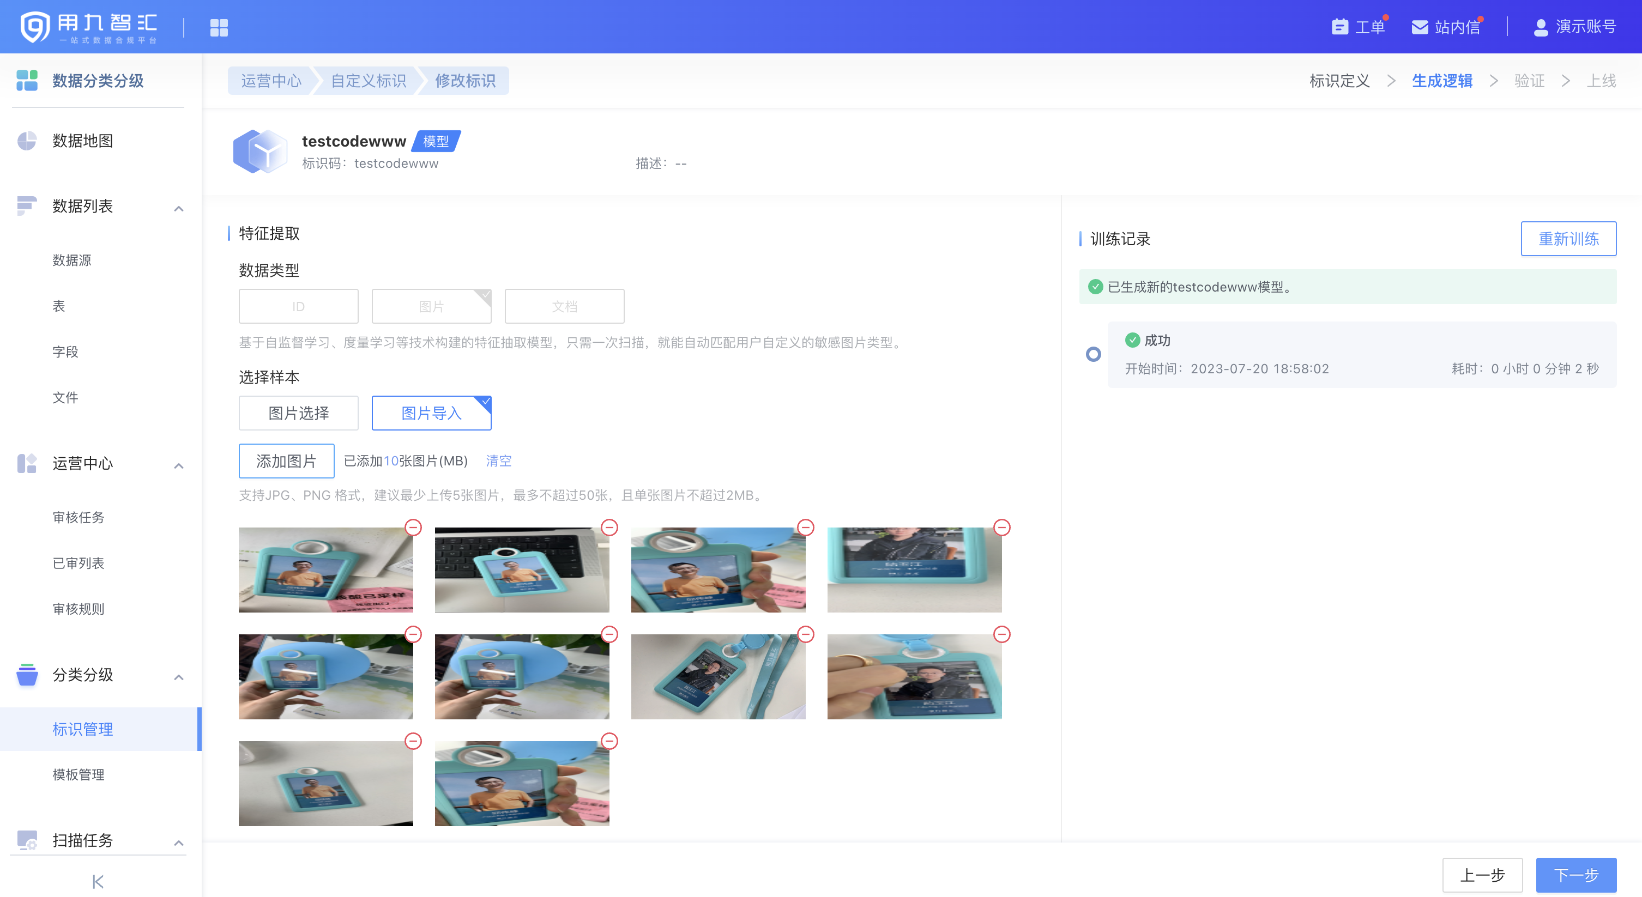
Task: Click the 演示账号 user avatar icon
Action: pyautogui.click(x=1540, y=27)
